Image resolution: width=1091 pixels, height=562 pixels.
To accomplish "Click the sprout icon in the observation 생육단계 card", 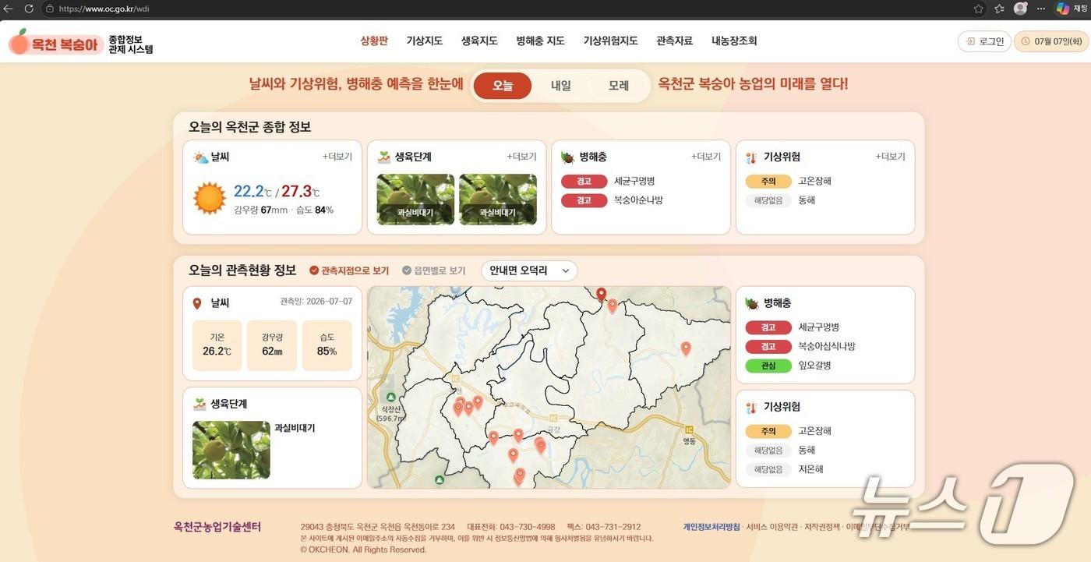I will [199, 405].
